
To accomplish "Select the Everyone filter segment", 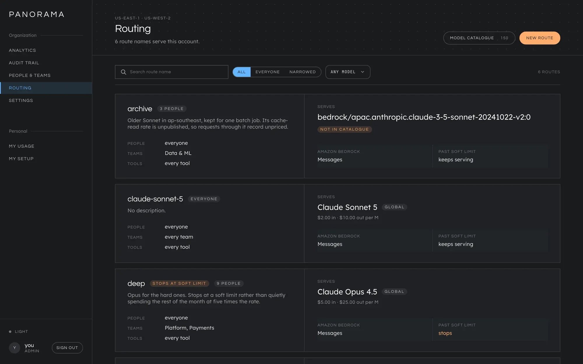I will (267, 72).
